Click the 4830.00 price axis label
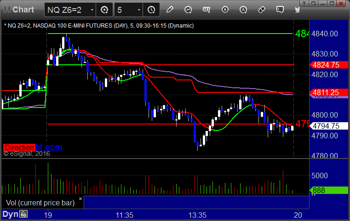350x221 pixels. click(325, 54)
